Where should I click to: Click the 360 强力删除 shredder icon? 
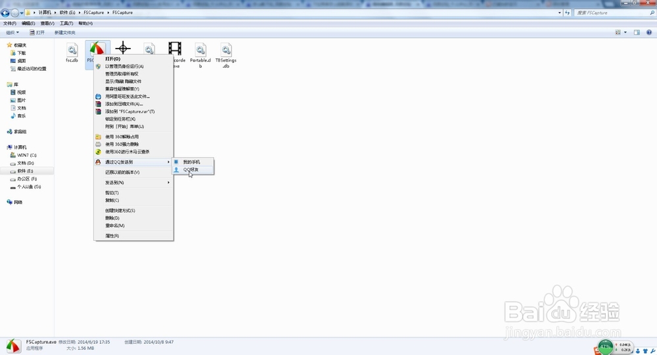coord(98,144)
